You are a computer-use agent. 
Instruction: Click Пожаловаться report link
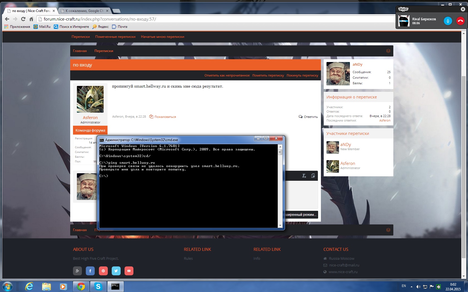(163, 117)
